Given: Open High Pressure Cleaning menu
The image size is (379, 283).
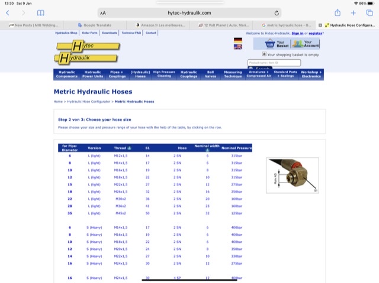Looking at the screenshot, I should click(x=164, y=74).
